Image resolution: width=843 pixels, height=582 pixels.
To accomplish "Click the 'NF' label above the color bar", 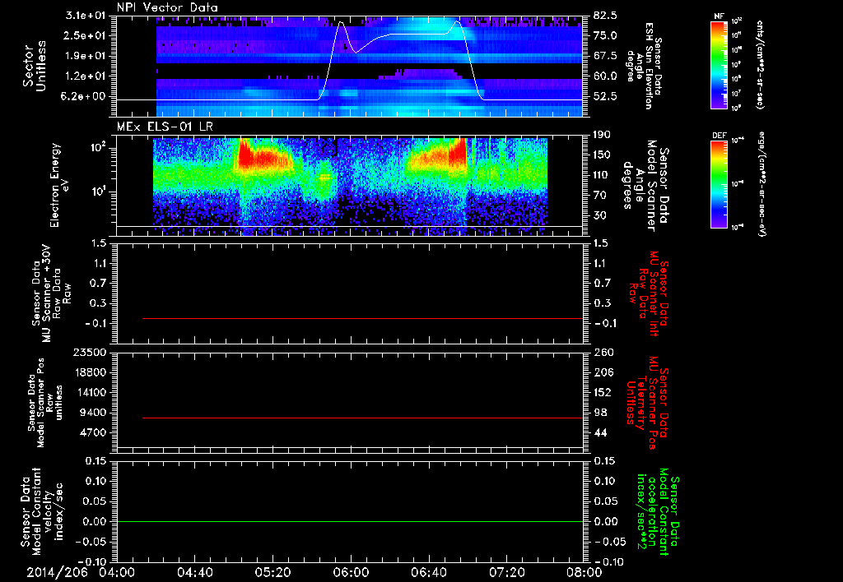I will tap(719, 16).
